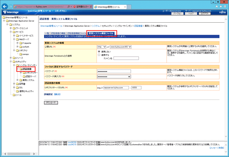Click the Interstage logo in header

[x=11, y=12]
